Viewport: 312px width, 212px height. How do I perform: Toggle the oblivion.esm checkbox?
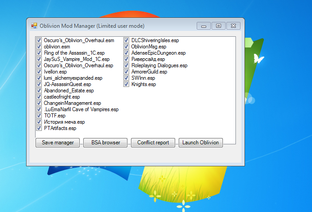(39, 47)
